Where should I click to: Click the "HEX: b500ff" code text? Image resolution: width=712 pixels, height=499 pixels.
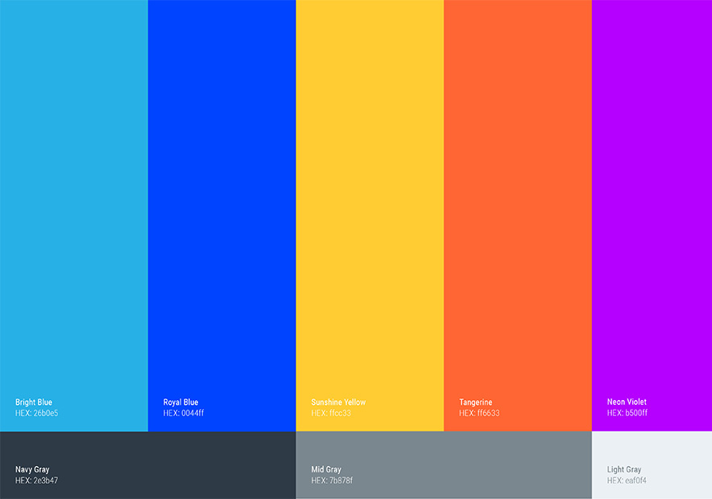pos(627,414)
